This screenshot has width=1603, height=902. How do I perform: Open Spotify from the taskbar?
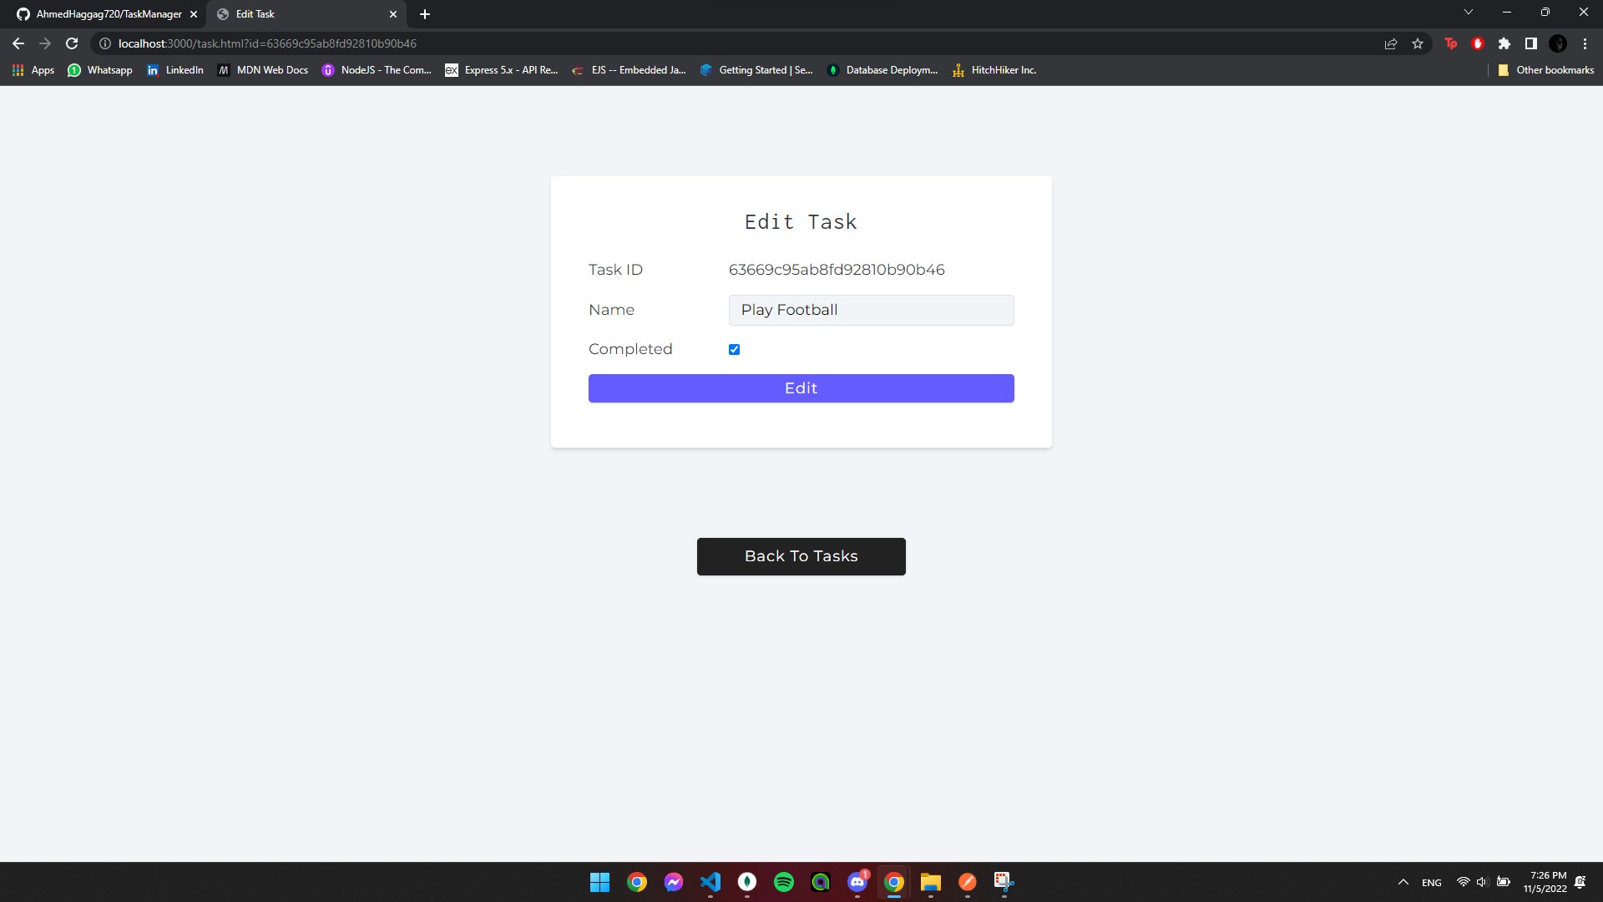pyautogui.click(x=784, y=882)
